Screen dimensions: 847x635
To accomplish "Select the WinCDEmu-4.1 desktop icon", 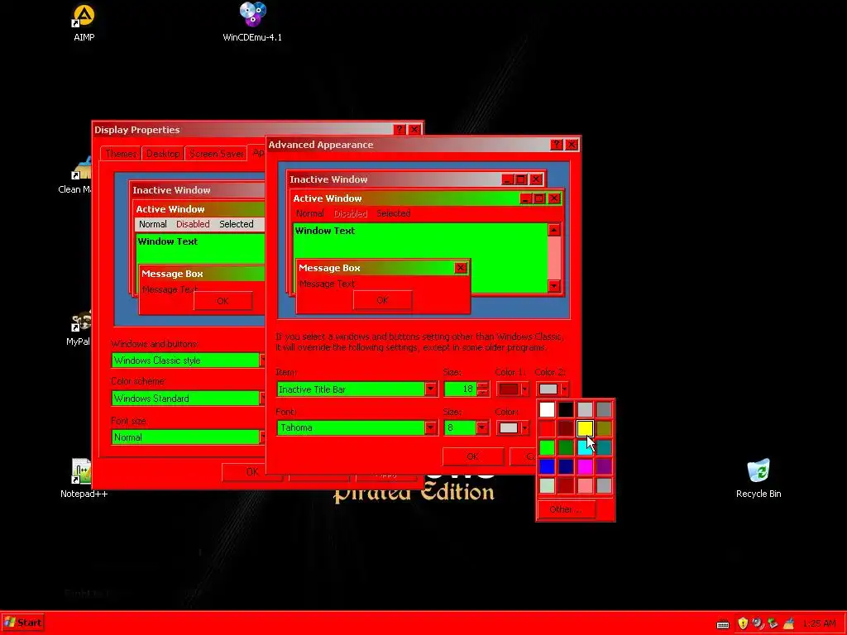I will (x=252, y=22).
